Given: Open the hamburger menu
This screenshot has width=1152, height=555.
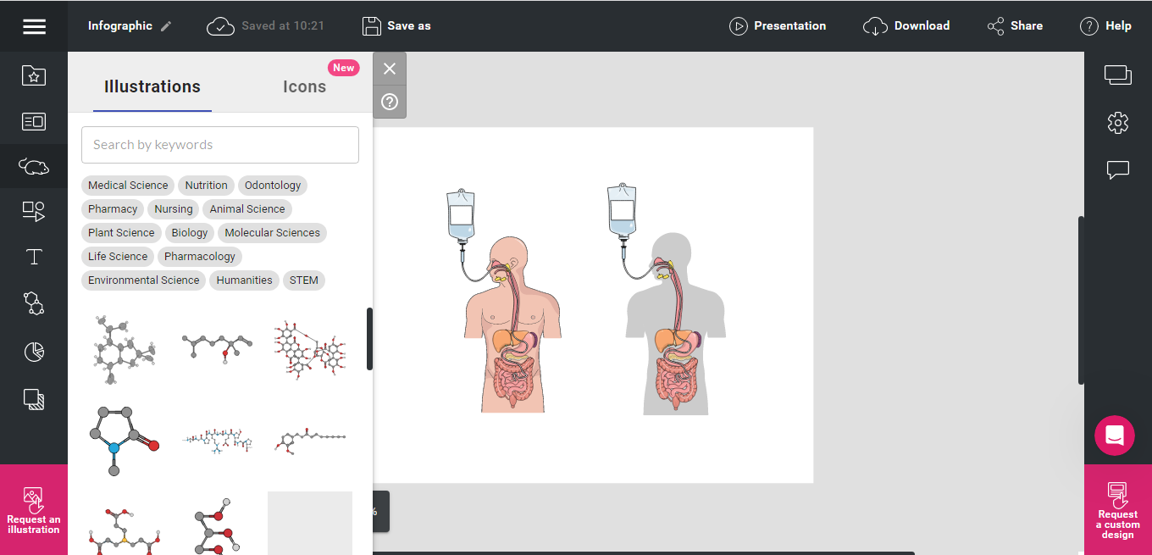Looking at the screenshot, I should 34,25.
